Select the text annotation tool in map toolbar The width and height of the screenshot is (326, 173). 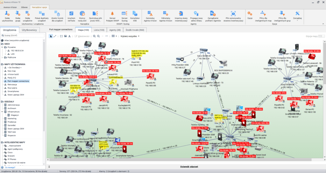70,36
